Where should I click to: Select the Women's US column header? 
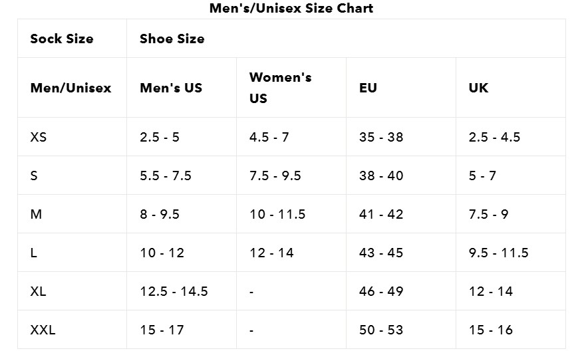[280, 88]
